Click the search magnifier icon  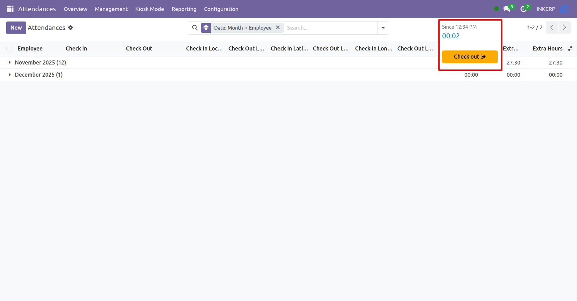[x=195, y=28]
